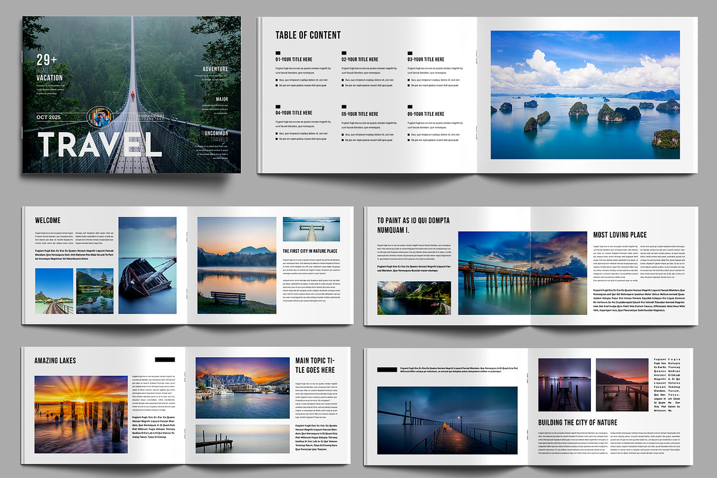Viewport: 717px width, 478px height.
Task: Click the square marker above 05-Your Title Here
Action: 344,106
